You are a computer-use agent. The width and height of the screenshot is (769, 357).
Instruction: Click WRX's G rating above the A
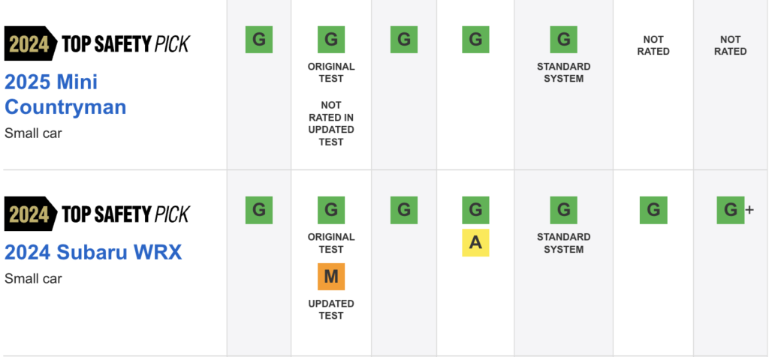(x=475, y=210)
